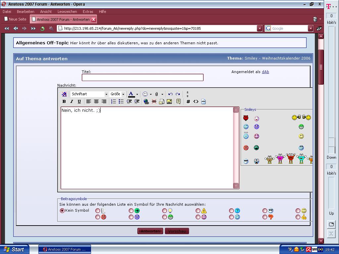This screenshot has width=339, height=254.
Task: Insert a numbered list
Action: click(114, 102)
